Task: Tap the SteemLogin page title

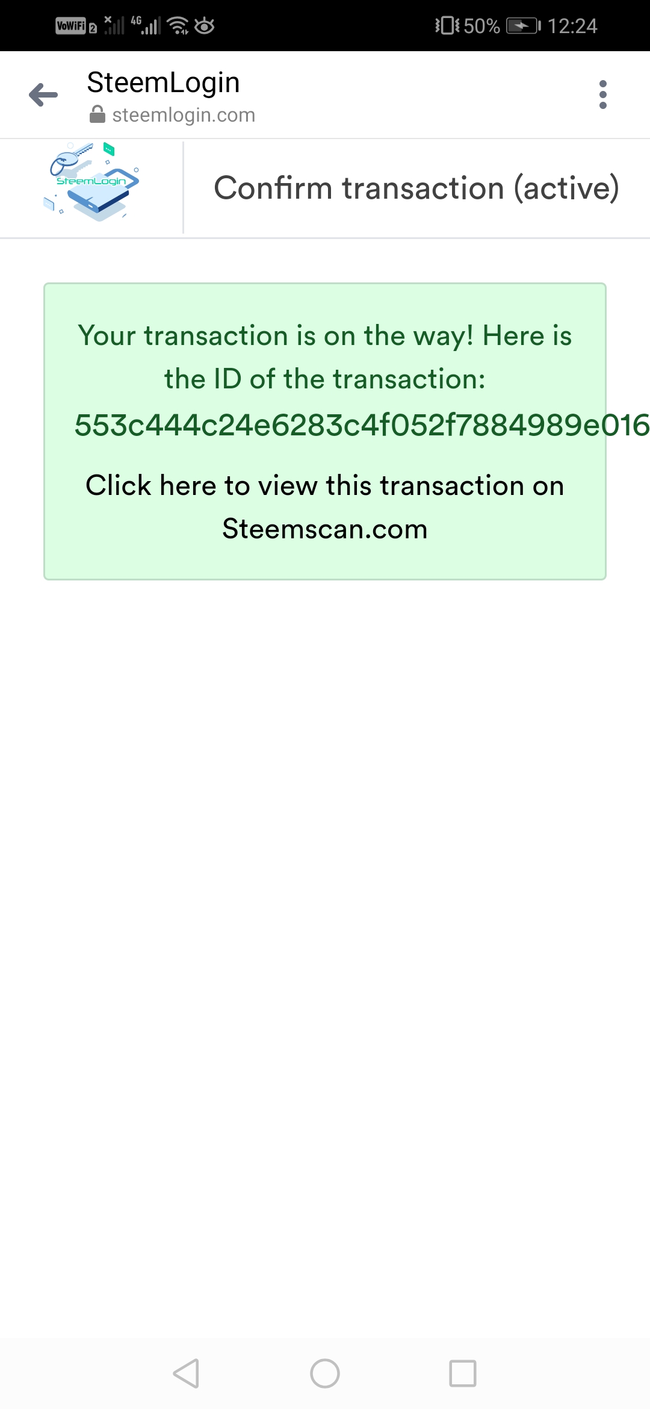Action: click(x=163, y=82)
